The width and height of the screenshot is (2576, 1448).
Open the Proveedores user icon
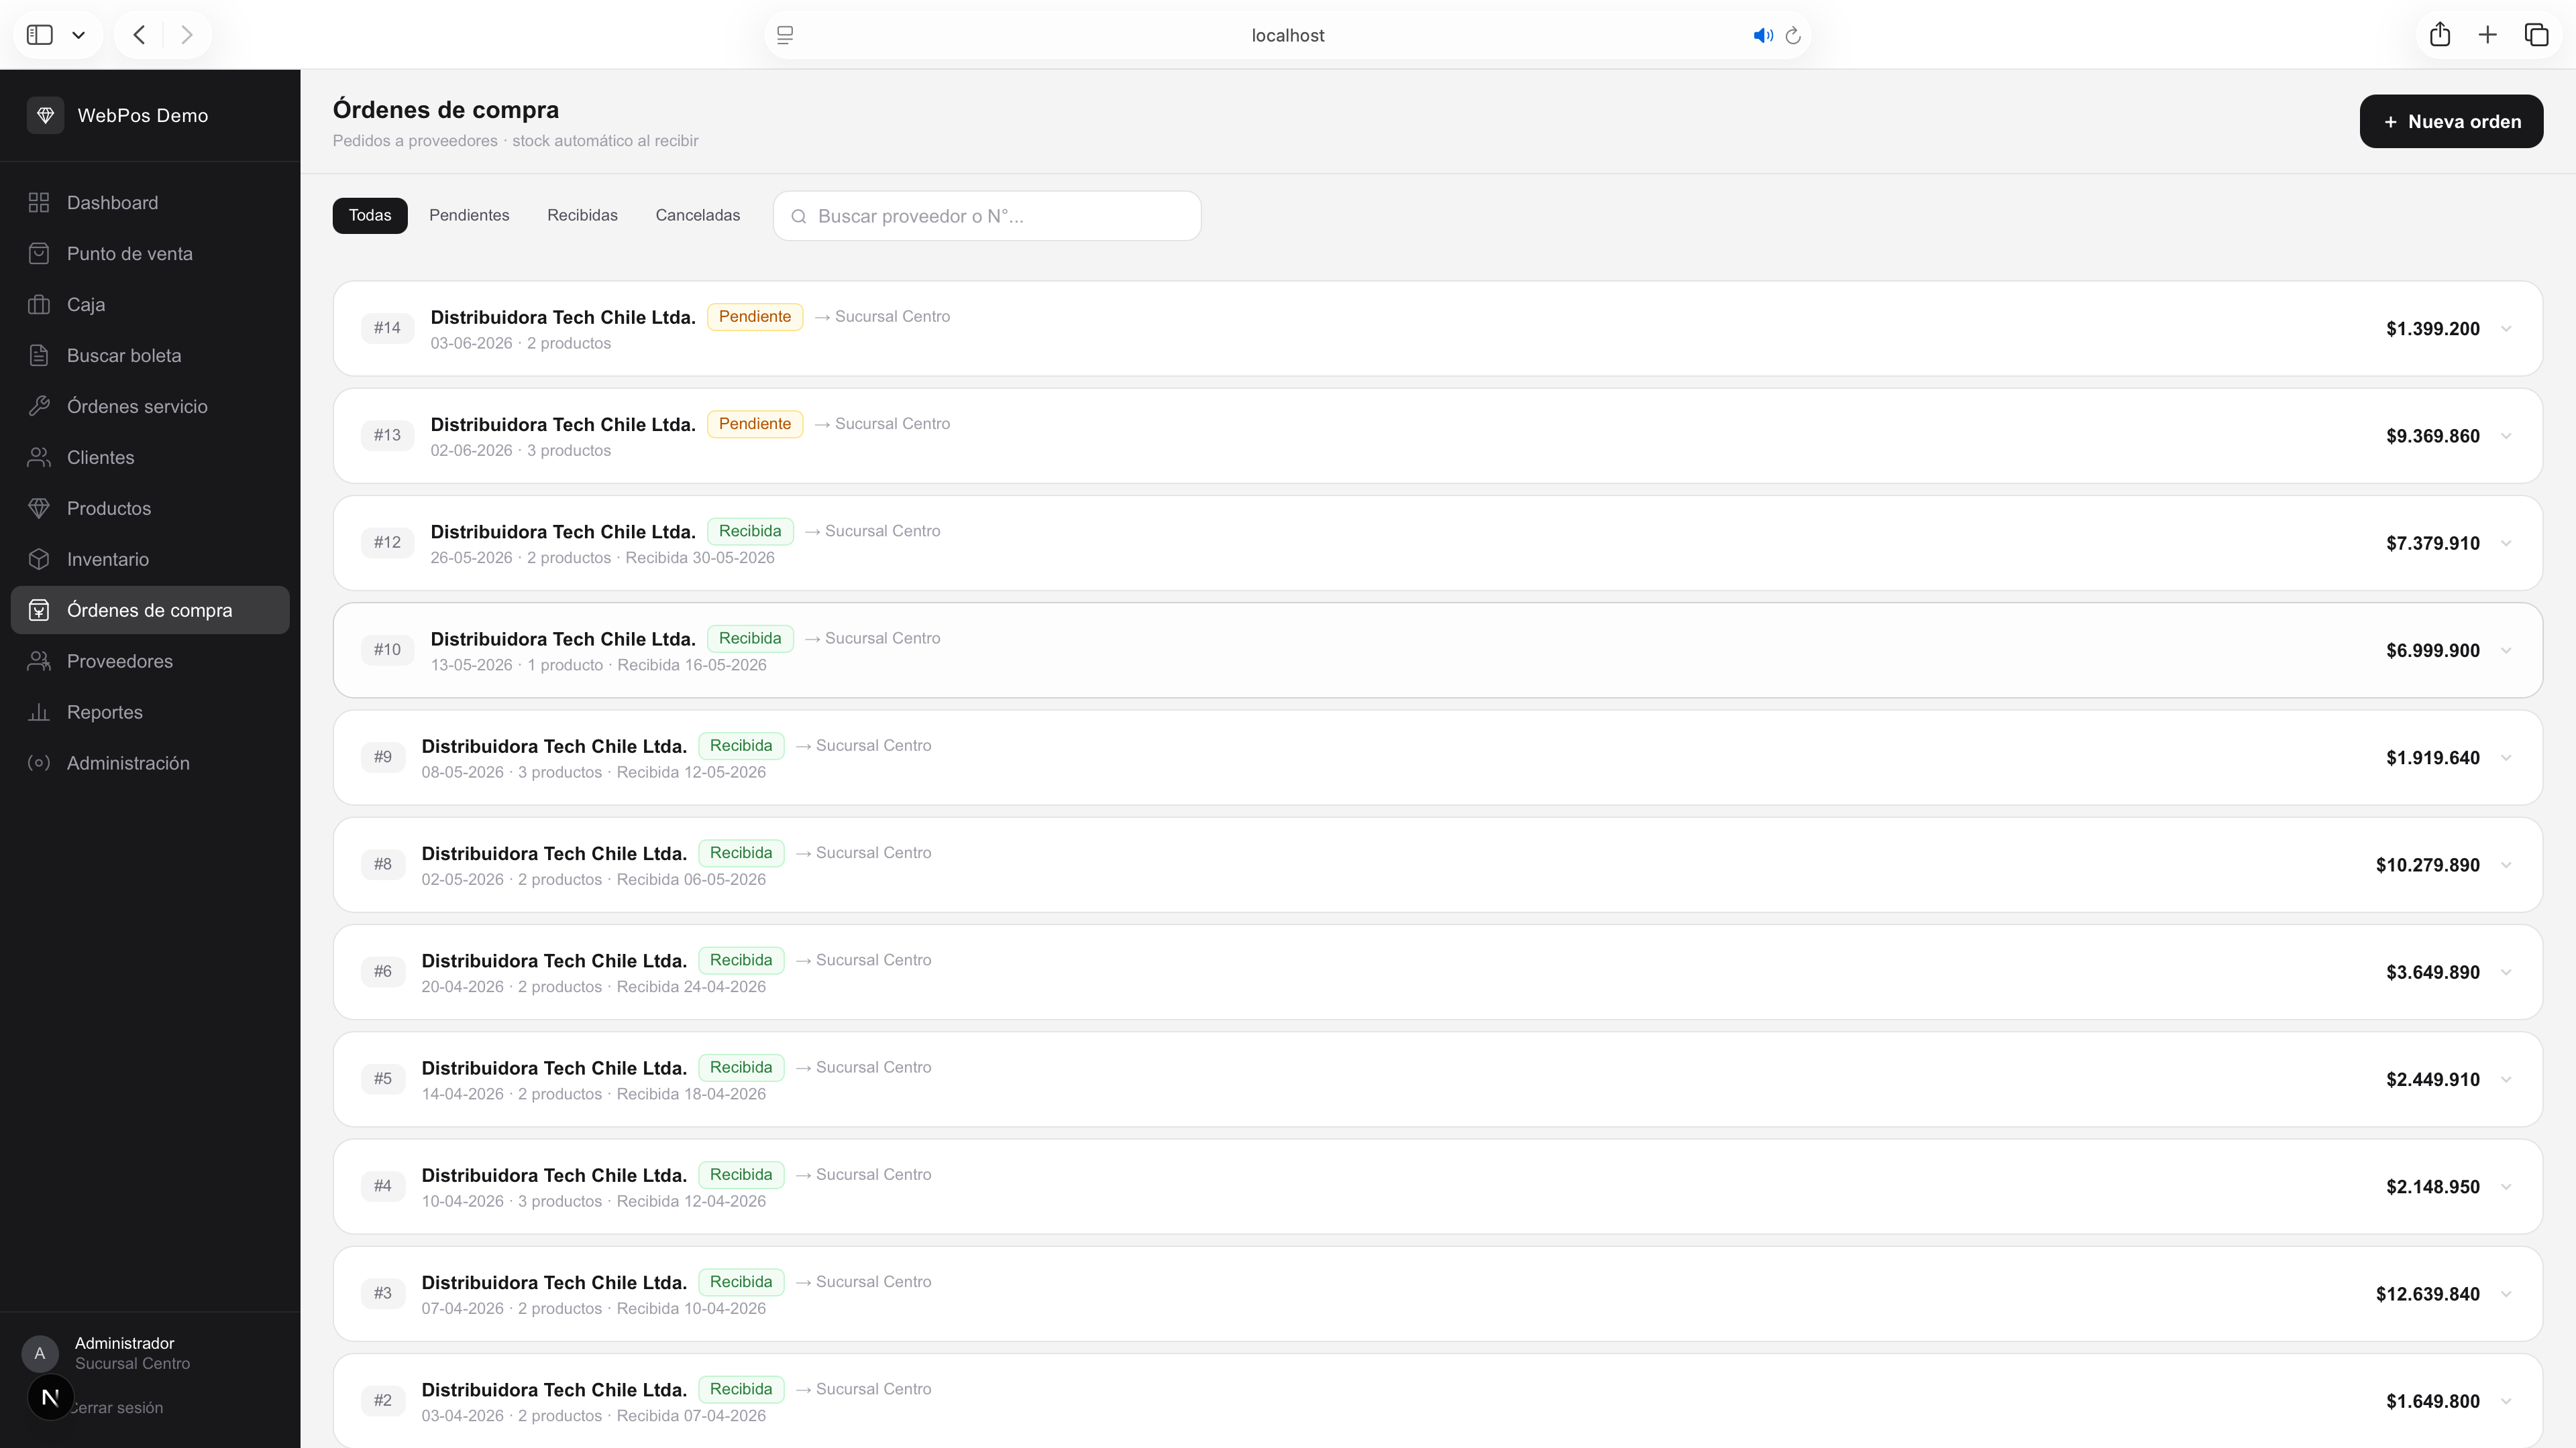tap(39, 662)
